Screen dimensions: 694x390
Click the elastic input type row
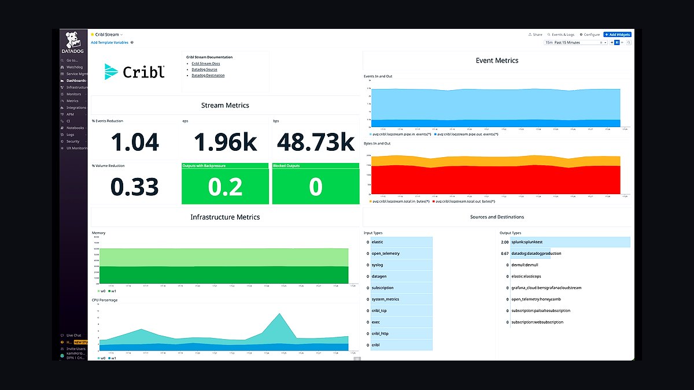click(x=399, y=242)
